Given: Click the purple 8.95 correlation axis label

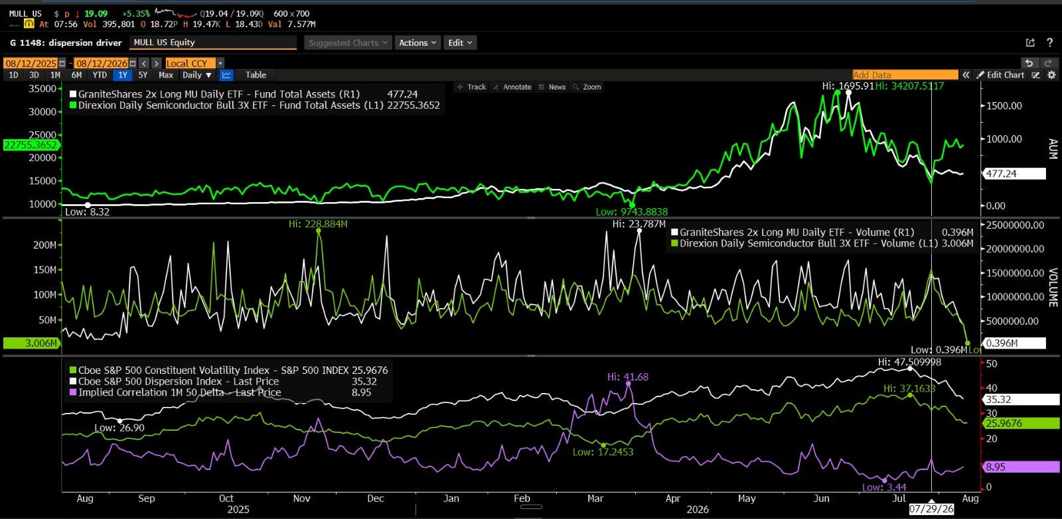Looking at the screenshot, I should point(1020,467).
